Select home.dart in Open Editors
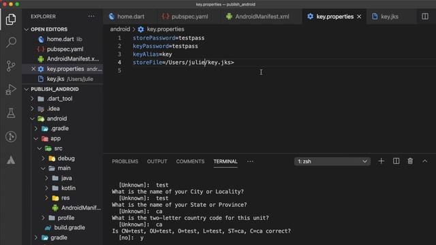Image resolution: width=436 pixels, height=245 pixels. tap(61, 39)
